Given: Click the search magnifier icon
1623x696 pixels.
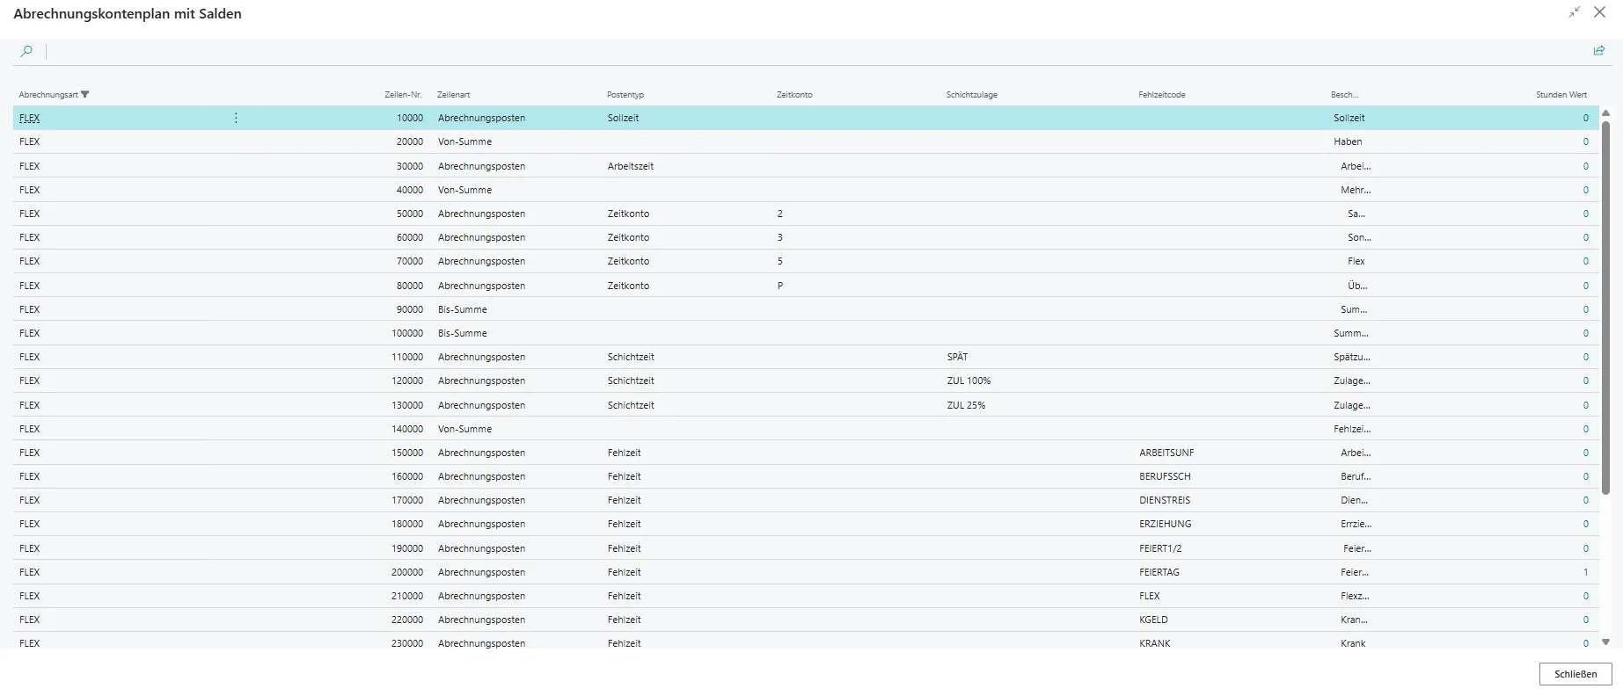Looking at the screenshot, I should [x=26, y=52].
